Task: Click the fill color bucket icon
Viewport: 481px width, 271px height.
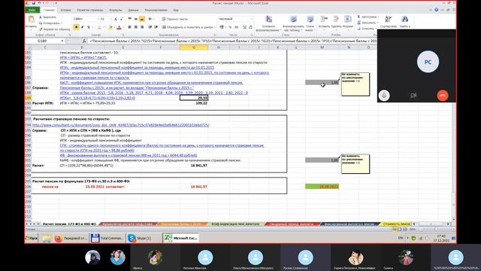Action: coord(110,28)
